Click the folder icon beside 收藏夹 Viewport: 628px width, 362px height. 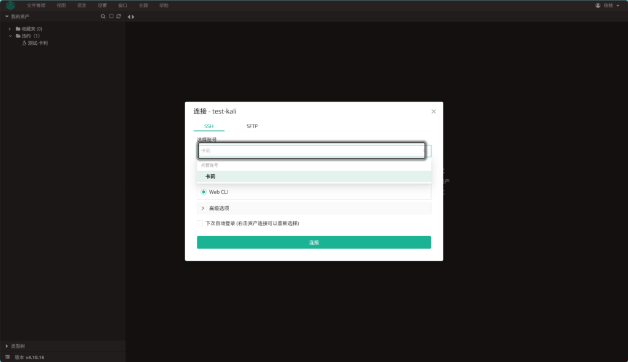[17, 28]
